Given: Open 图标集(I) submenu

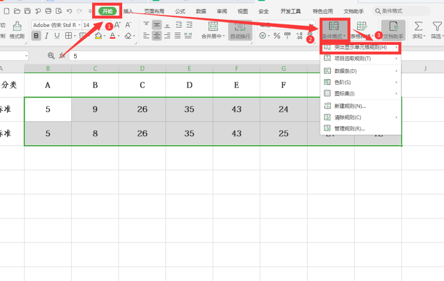Looking at the screenshot, I should coord(360,93).
